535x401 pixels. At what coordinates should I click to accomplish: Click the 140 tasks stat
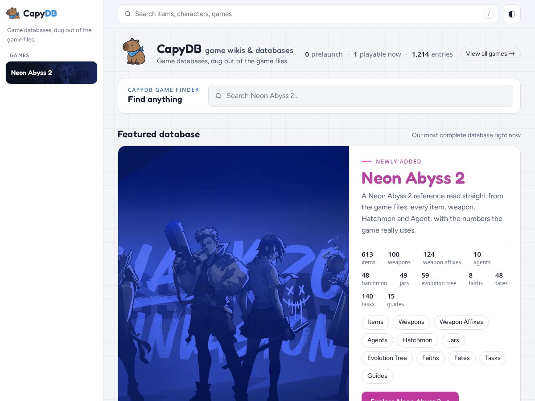tap(368, 300)
